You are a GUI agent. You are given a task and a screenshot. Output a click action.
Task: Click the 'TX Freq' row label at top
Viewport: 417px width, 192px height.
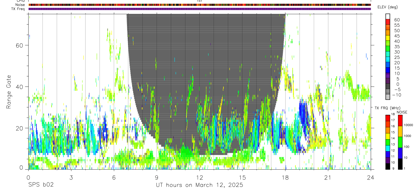(x=19, y=9)
